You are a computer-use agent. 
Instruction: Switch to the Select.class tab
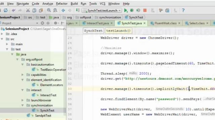[x=197, y=23]
